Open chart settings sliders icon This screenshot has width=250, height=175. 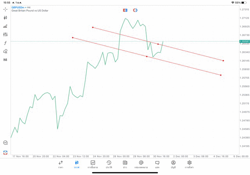coord(5,35)
